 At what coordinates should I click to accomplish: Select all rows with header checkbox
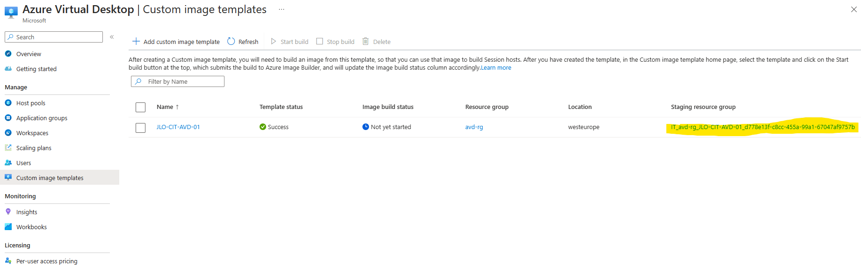pyautogui.click(x=140, y=107)
